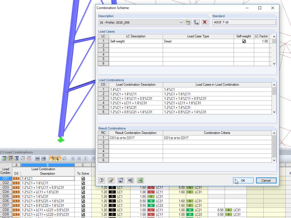Click the edit comment icon in the dialog

tap(111, 180)
